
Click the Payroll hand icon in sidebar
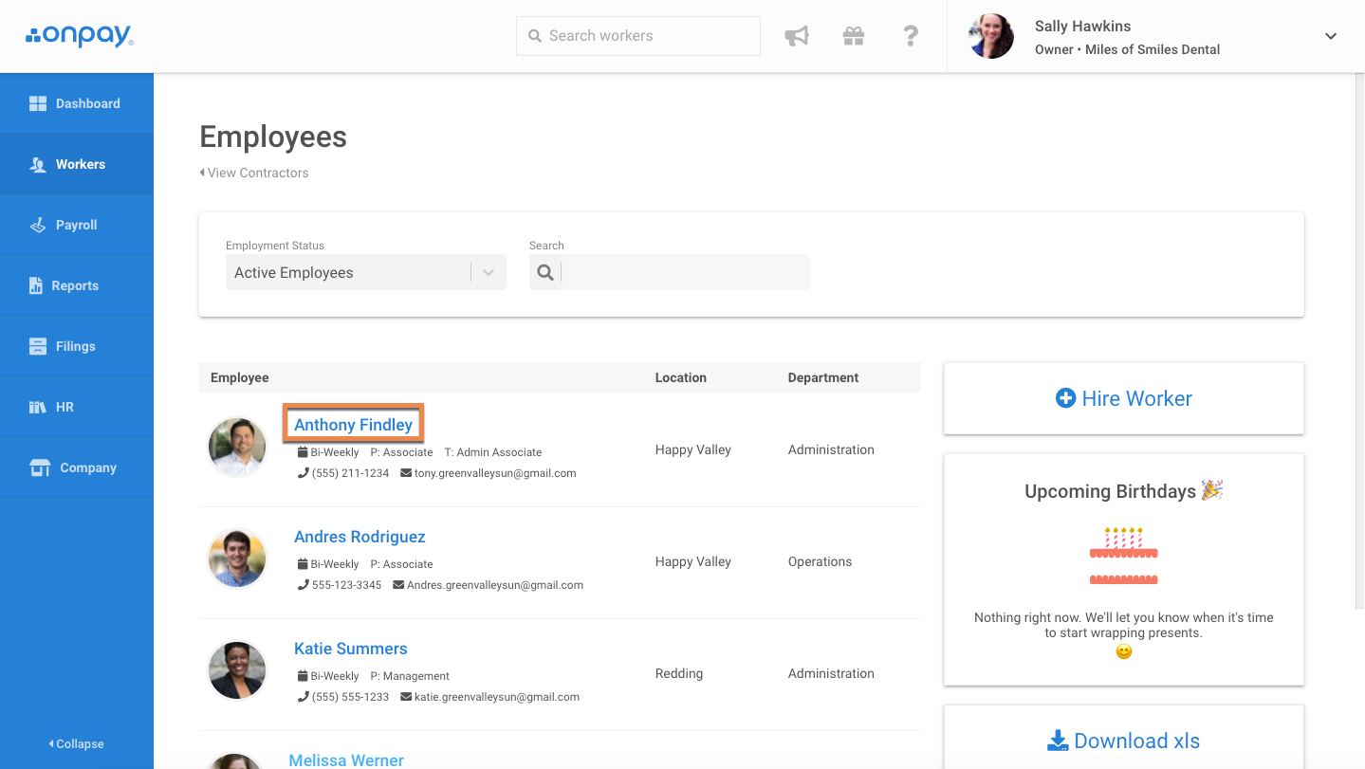pyautogui.click(x=38, y=225)
